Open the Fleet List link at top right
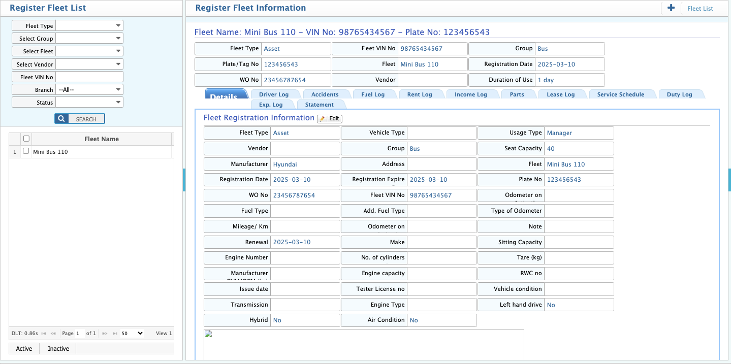 point(700,8)
